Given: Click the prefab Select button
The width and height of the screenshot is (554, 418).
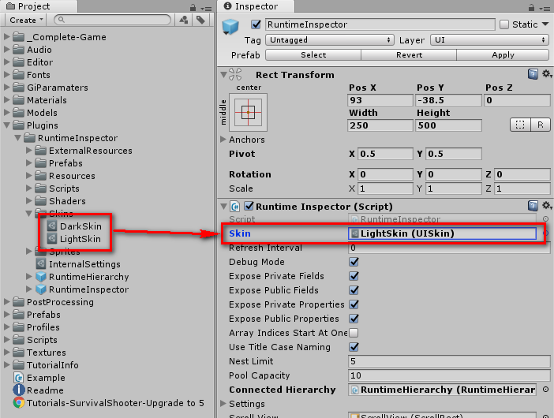Looking at the screenshot, I should coord(313,54).
